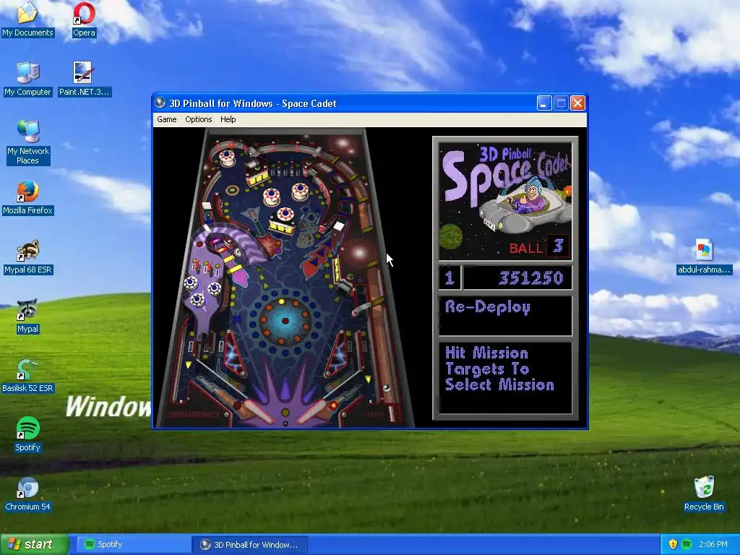Select the Chromium 54 desktop shortcut
Viewport: 740px width, 555px height.
(28, 494)
